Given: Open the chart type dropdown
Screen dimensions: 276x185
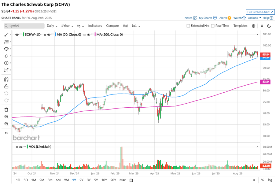Looking at the screenshot, I should click(x=80, y=26).
